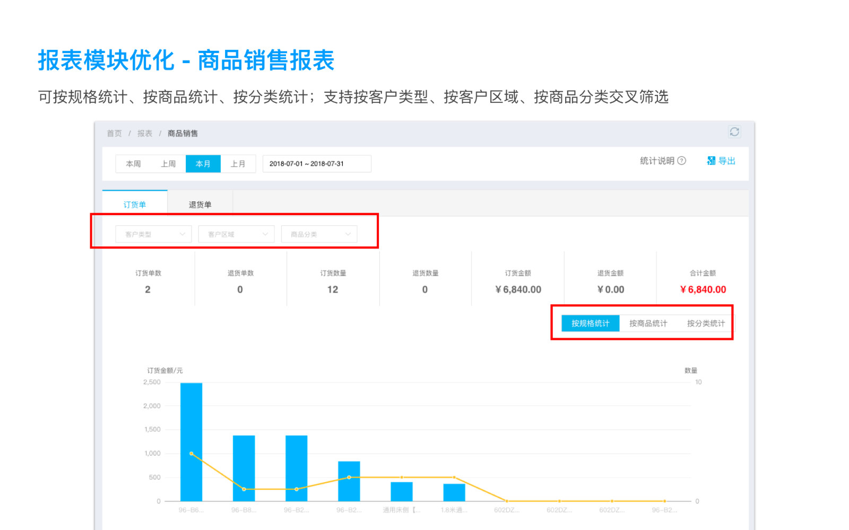The width and height of the screenshot is (849, 530).
Task: Click the refresh icon in the breadcrumb bar
Action: tap(734, 132)
